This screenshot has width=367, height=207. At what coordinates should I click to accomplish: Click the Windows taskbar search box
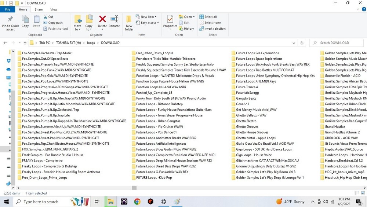pos(51,202)
